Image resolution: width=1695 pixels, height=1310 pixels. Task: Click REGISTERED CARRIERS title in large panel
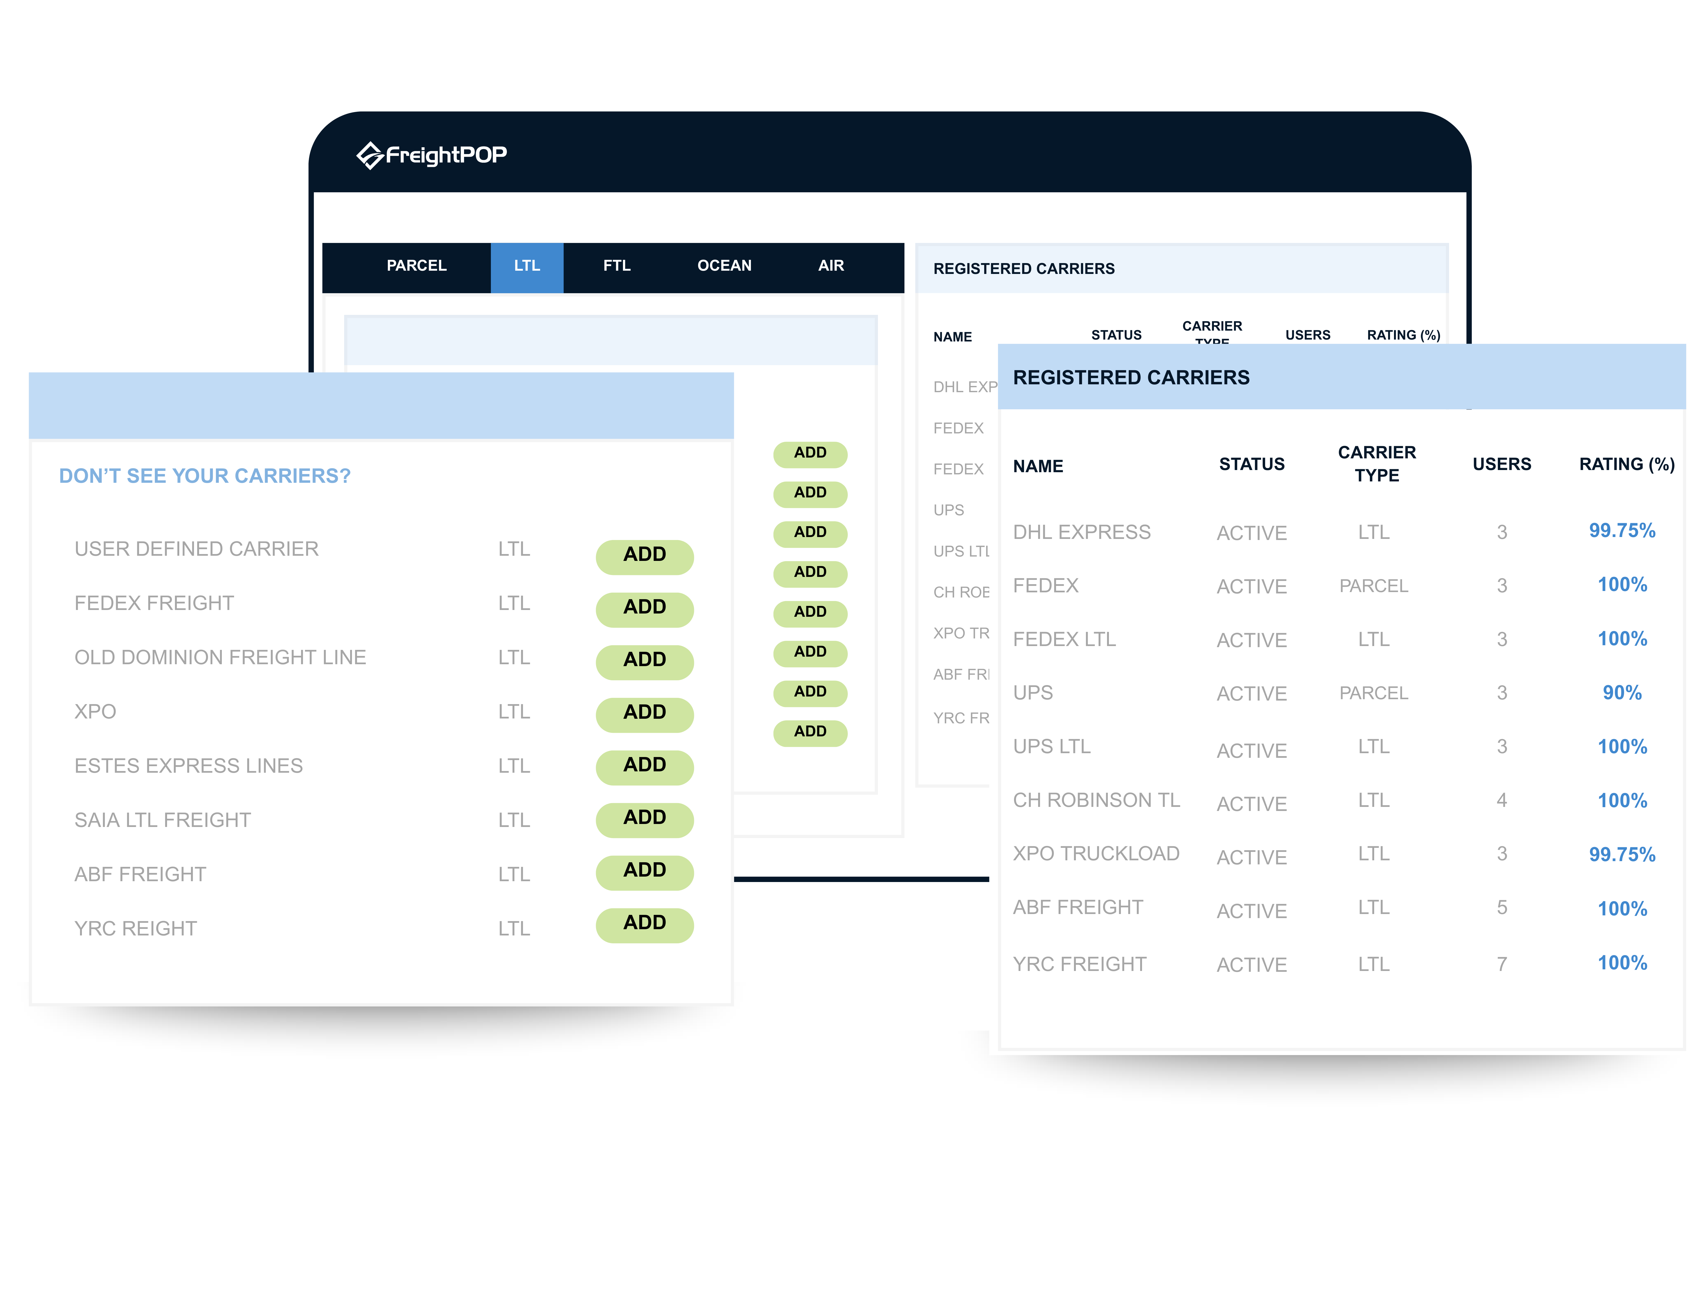point(1131,378)
